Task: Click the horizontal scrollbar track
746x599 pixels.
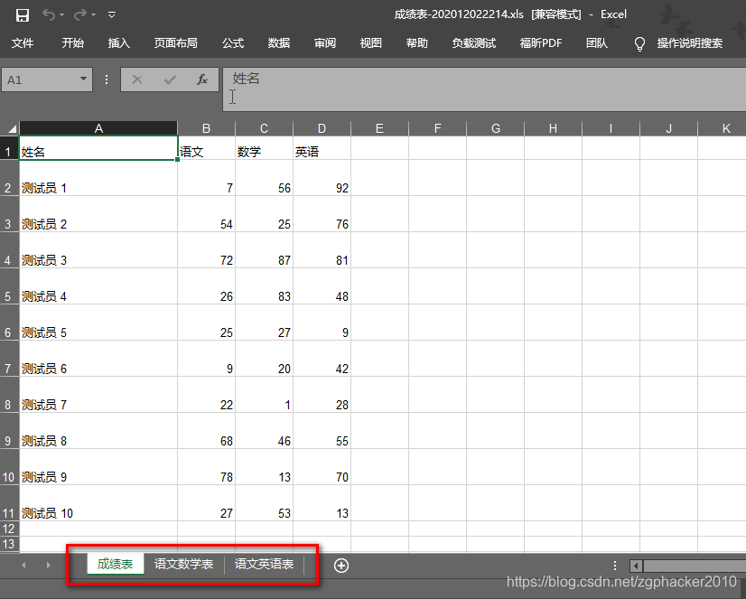Action: (x=695, y=566)
